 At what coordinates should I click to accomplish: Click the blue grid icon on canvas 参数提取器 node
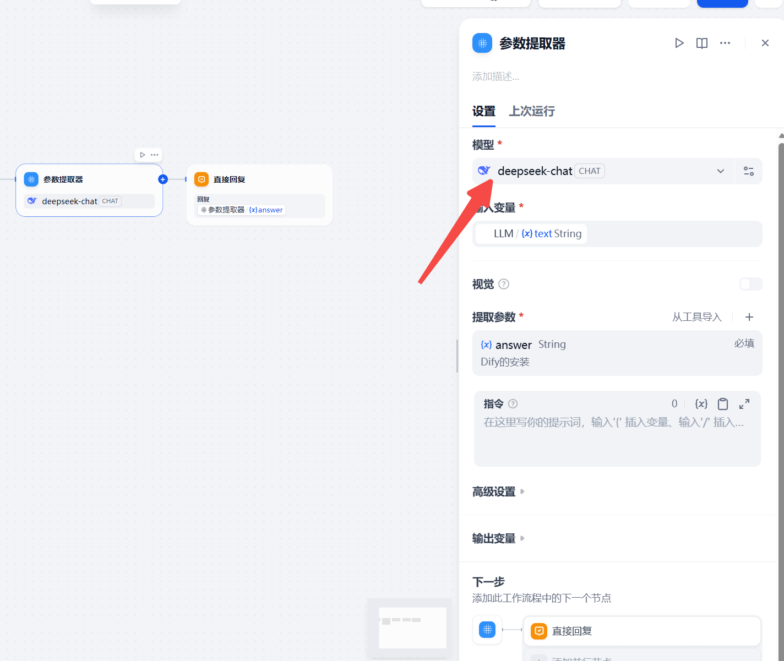point(31,179)
